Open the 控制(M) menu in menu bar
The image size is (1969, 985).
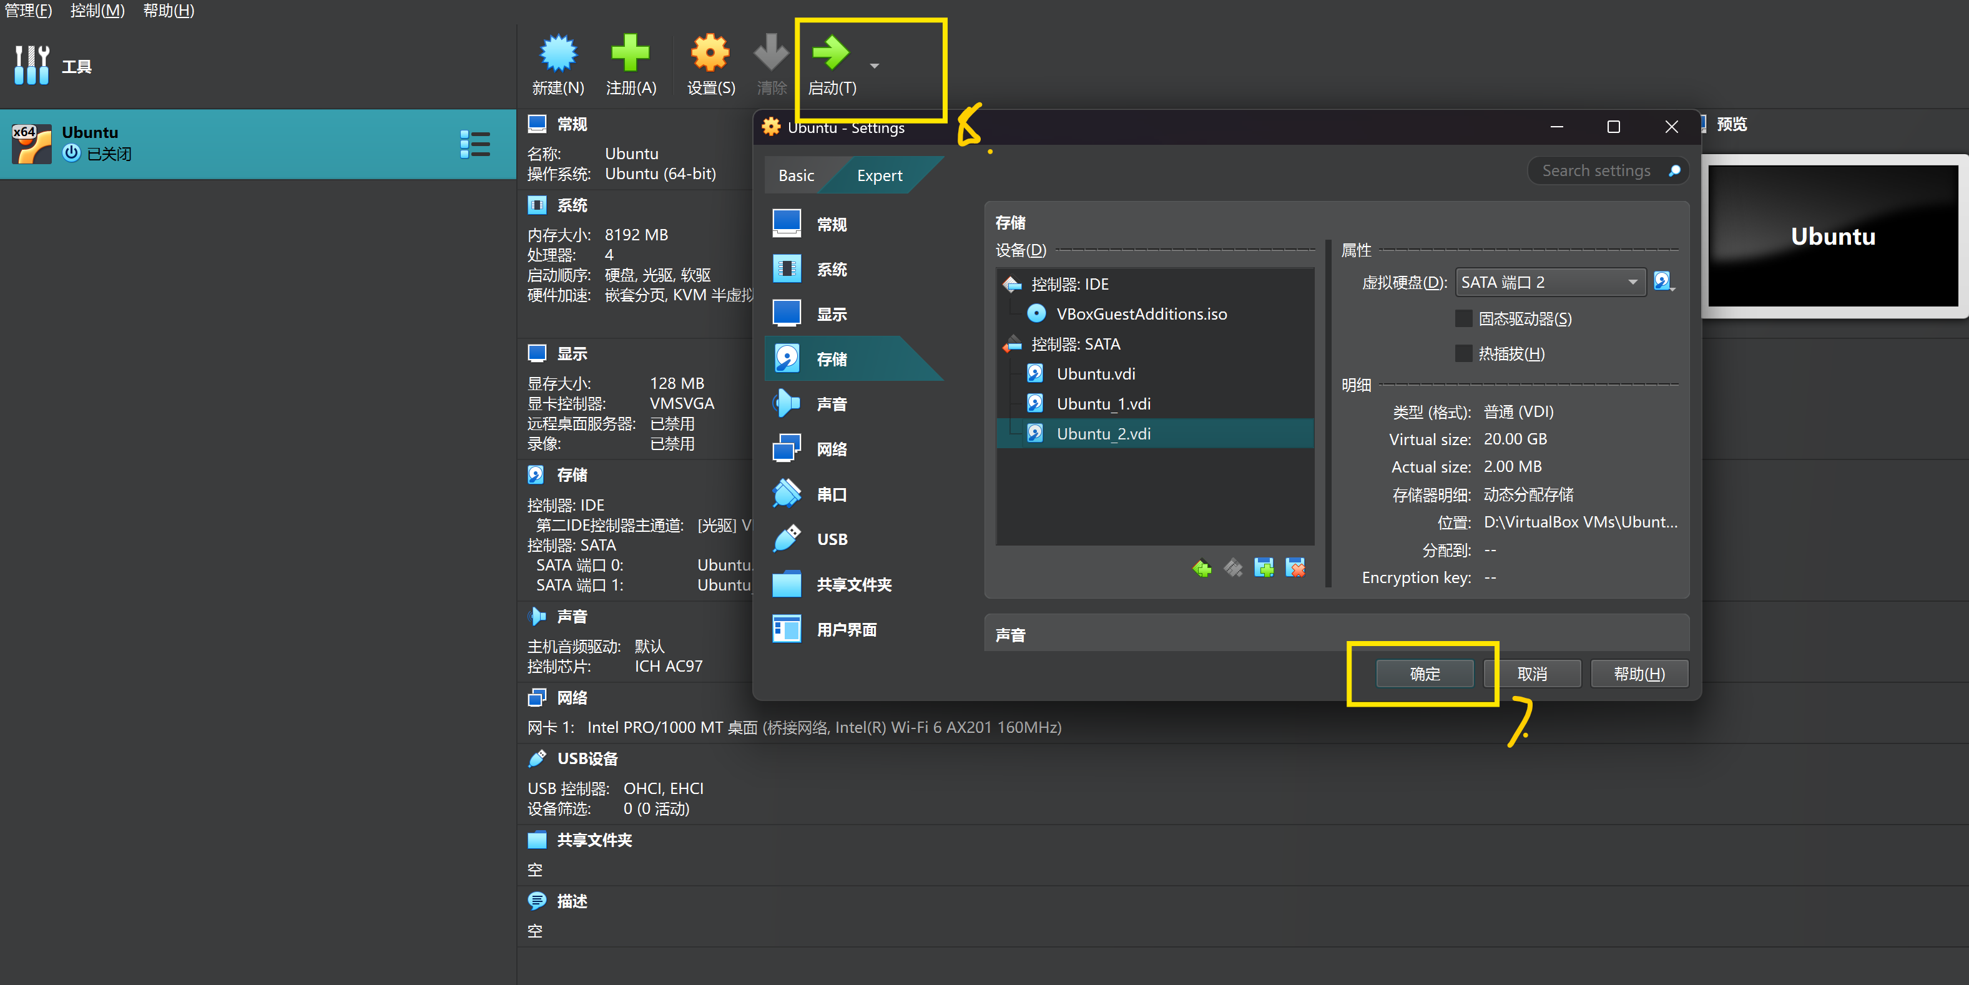coord(97,11)
